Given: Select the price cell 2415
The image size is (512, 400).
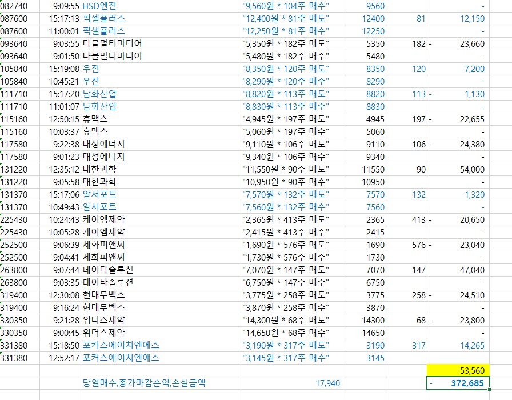Looking at the screenshot, I should [x=365, y=233].
